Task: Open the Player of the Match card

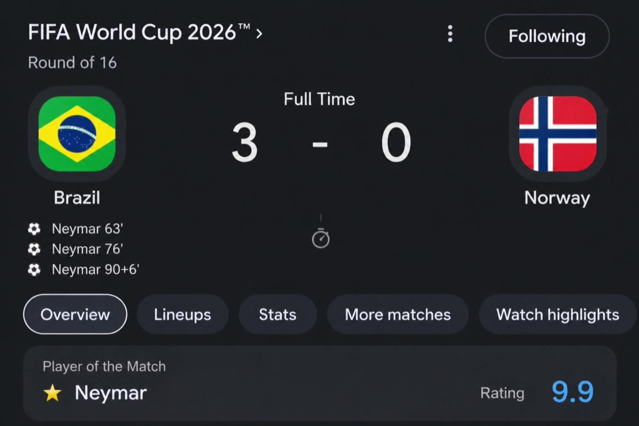Action: point(320,383)
